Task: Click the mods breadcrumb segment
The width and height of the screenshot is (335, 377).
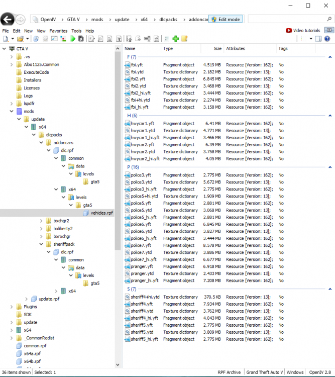Action: click(97, 20)
